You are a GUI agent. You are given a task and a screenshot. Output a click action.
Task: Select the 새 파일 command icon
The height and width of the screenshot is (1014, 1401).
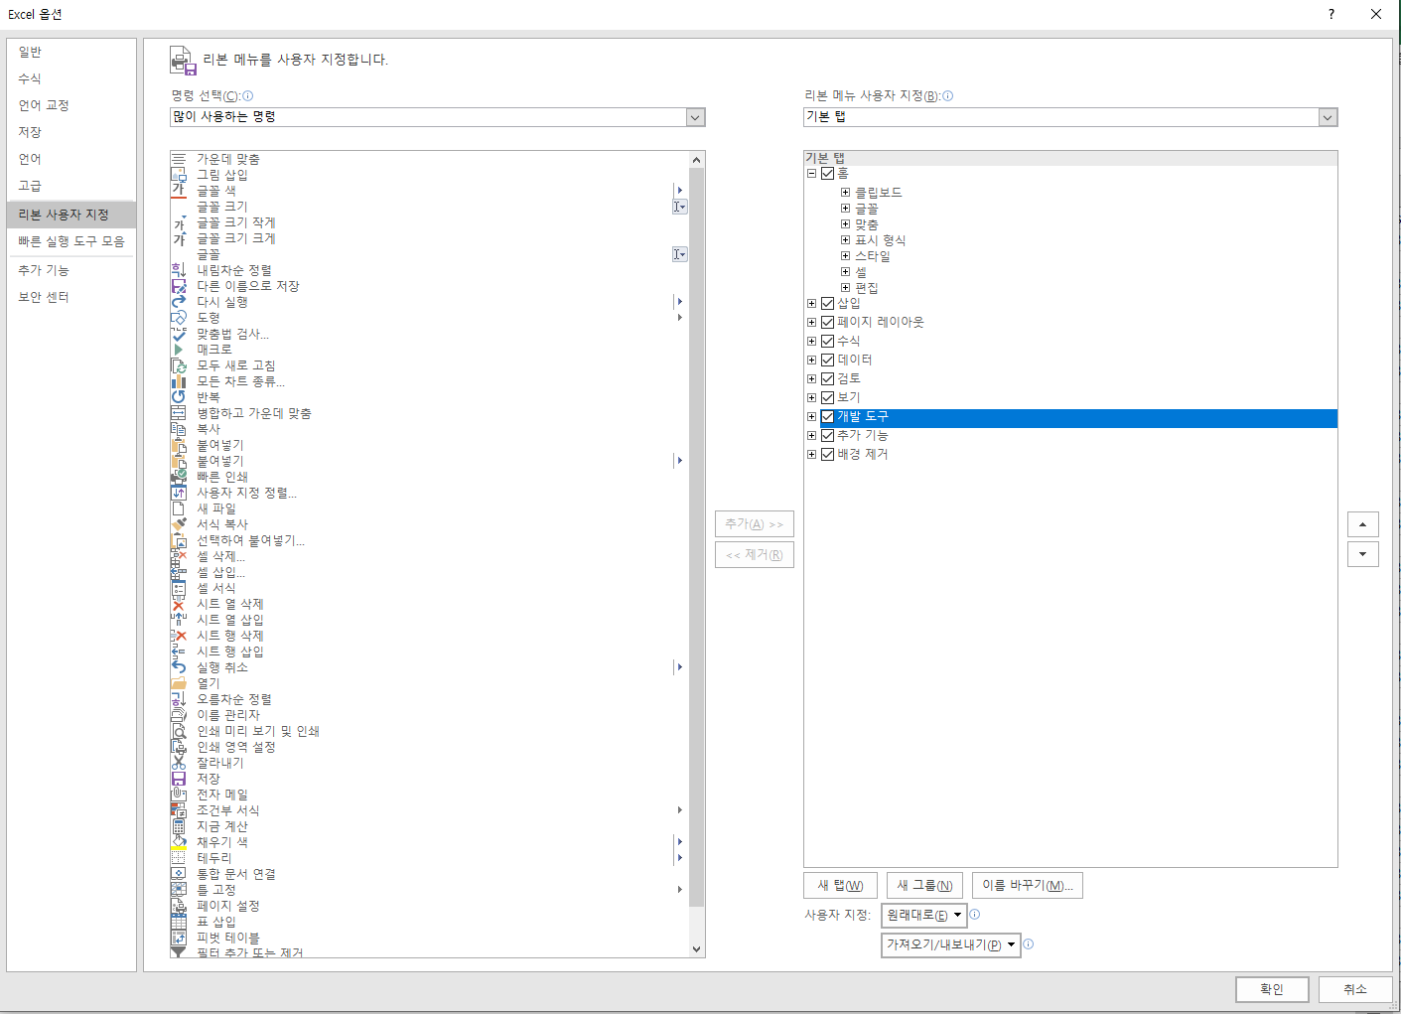pos(179,508)
